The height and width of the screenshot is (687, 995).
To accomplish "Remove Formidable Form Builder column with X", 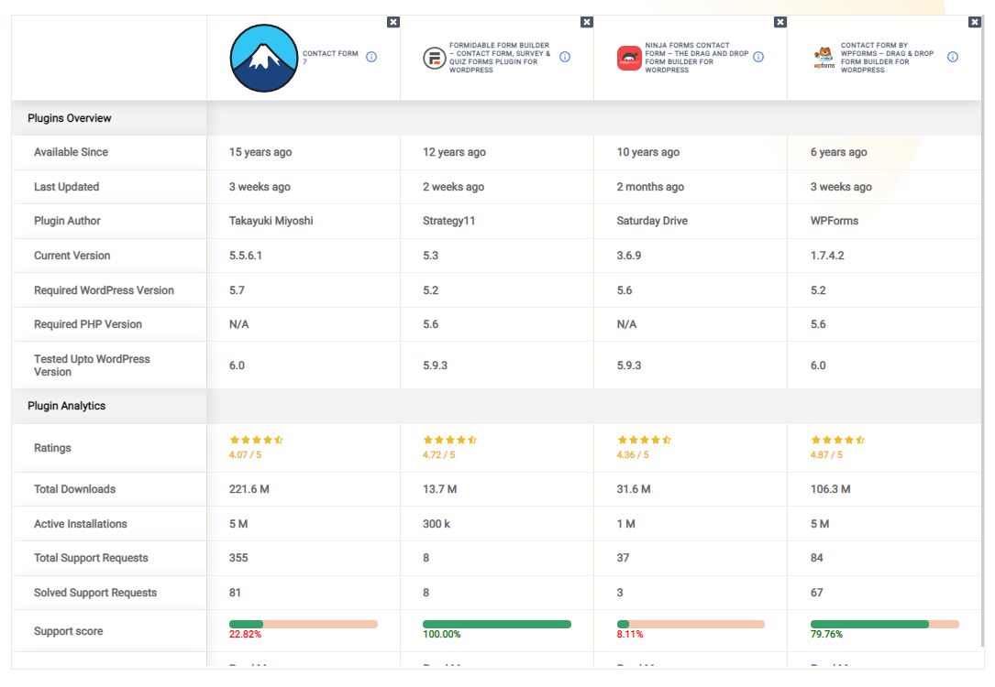I will [x=587, y=22].
